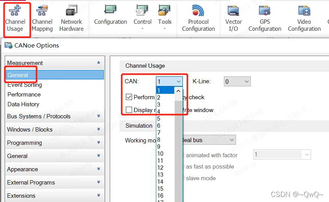Choose 12 from the CAN channel list

[x=160, y=168]
